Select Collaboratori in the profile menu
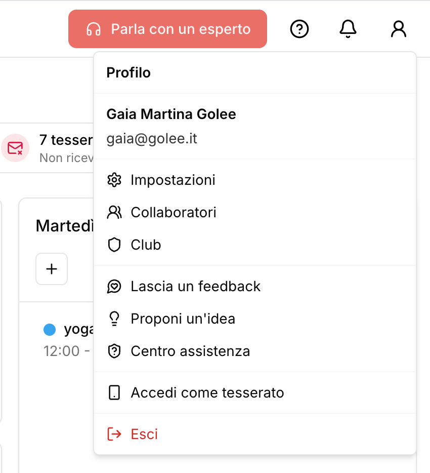The image size is (430, 473). tap(174, 212)
